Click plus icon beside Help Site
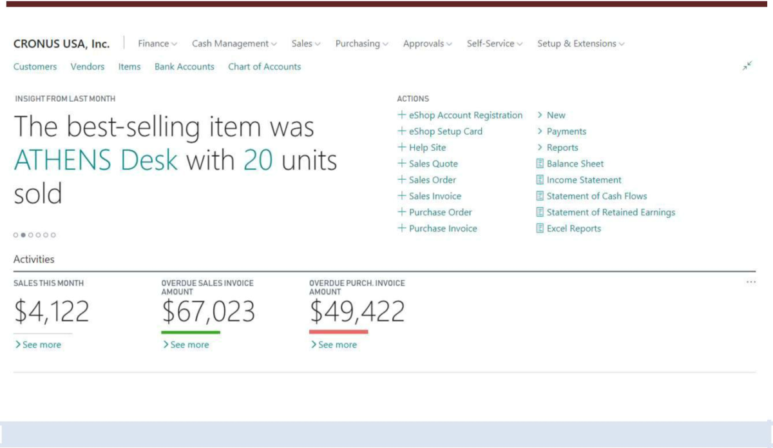 [402, 148]
